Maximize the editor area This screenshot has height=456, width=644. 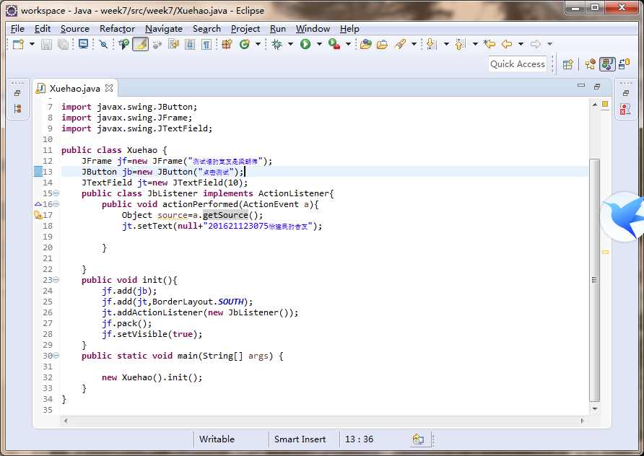[597, 86]
